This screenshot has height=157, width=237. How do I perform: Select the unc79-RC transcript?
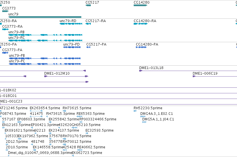point(45,41)
